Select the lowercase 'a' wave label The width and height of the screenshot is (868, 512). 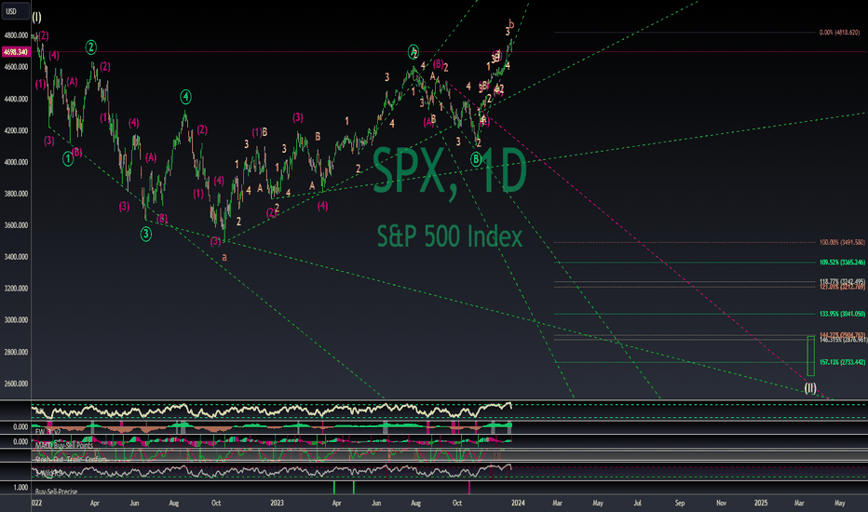(x=224, y=257)
